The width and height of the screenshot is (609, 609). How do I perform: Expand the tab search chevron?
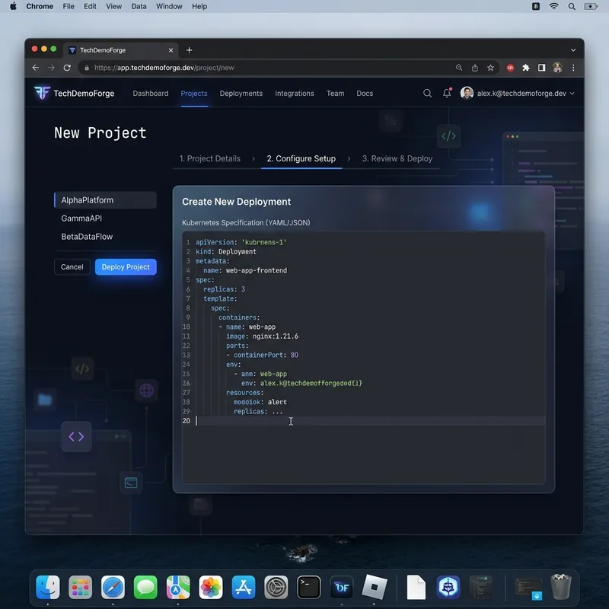[573, 50]
